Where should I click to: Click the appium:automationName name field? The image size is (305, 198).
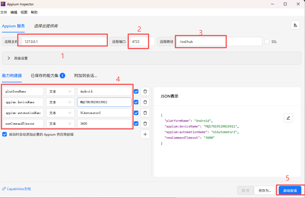tap(23, 113)
